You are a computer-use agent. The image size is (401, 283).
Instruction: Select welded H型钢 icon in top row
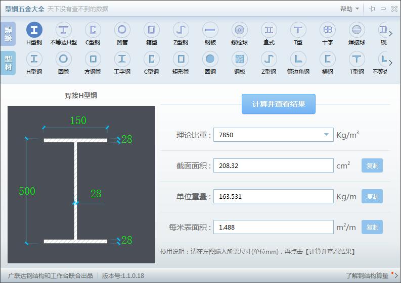click(34, 30)
